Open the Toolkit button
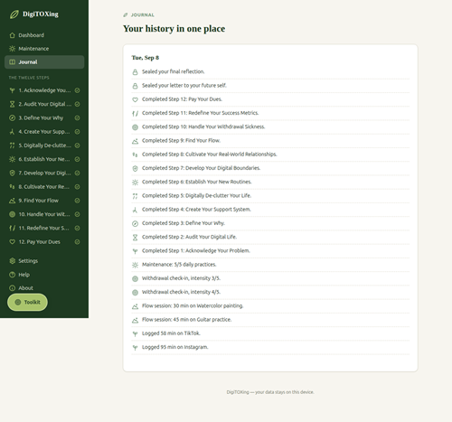 tap(27, 302)
